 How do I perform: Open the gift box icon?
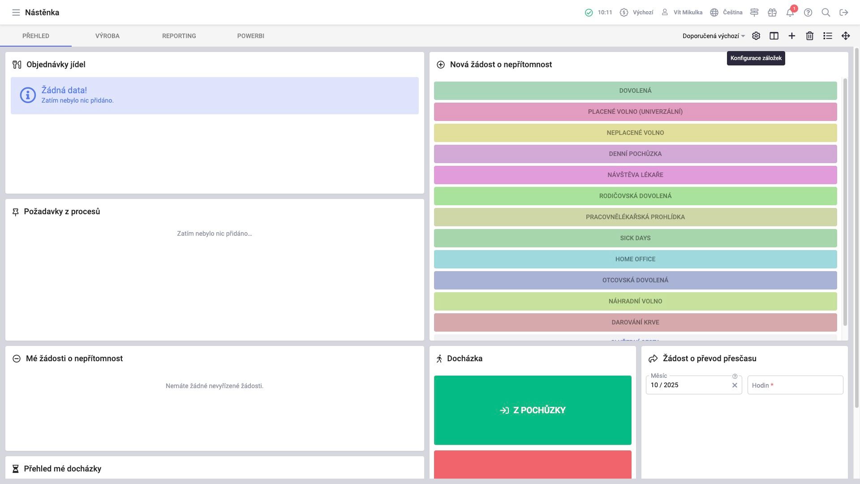pyautogui.click(x=772, y=13)
